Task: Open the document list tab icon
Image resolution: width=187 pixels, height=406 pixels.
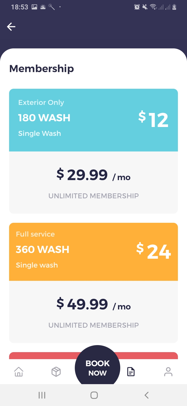Action: click(x=131, y=372)
